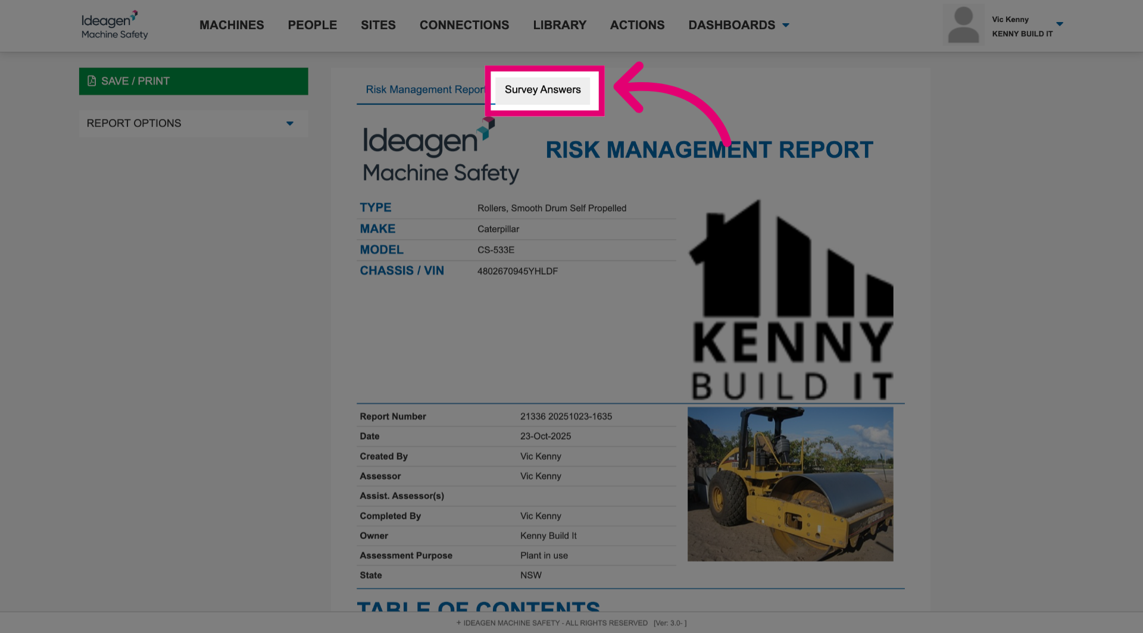Switch to the Survey Answers tab
The image size is (1143, 633).
pos(542,90)
